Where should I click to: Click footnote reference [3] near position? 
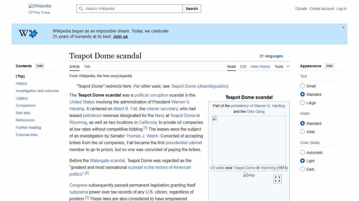tap(87, 197)
